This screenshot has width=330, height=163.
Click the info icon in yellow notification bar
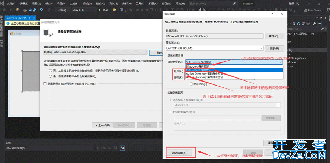tap(8, 23)
